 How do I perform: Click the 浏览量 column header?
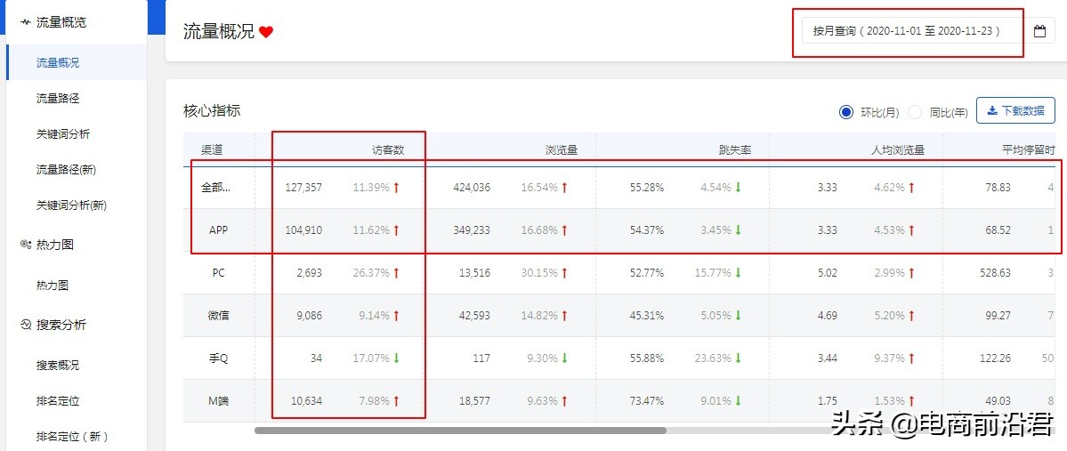click(x=562, y=149)
